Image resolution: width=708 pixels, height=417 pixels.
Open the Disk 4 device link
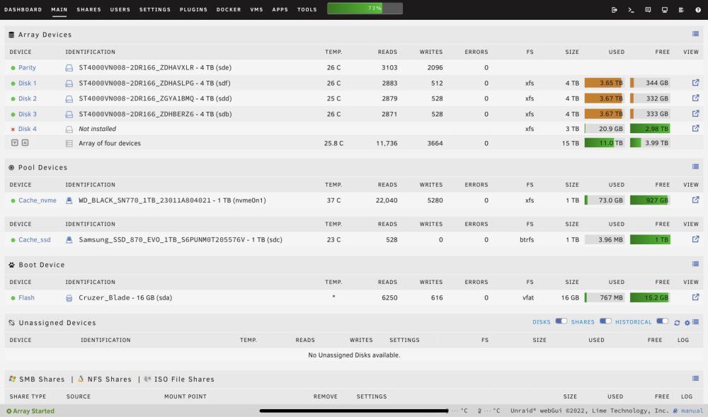click(x=28, y=129)
